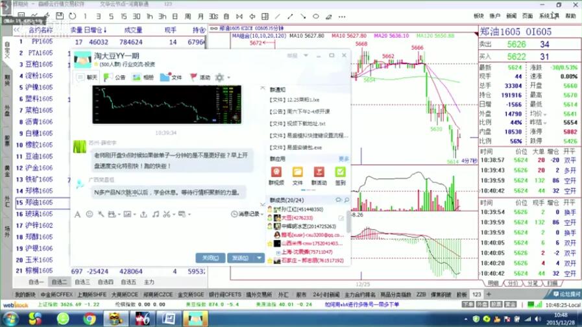Screen dimensions: 582x327
Task: Click the 发送 send button
Action: tap(240, 258)
